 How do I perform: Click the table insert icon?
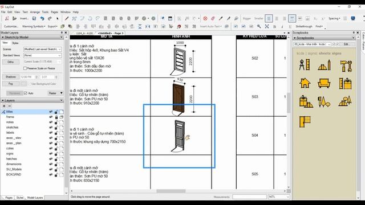[x=170, y=18]
